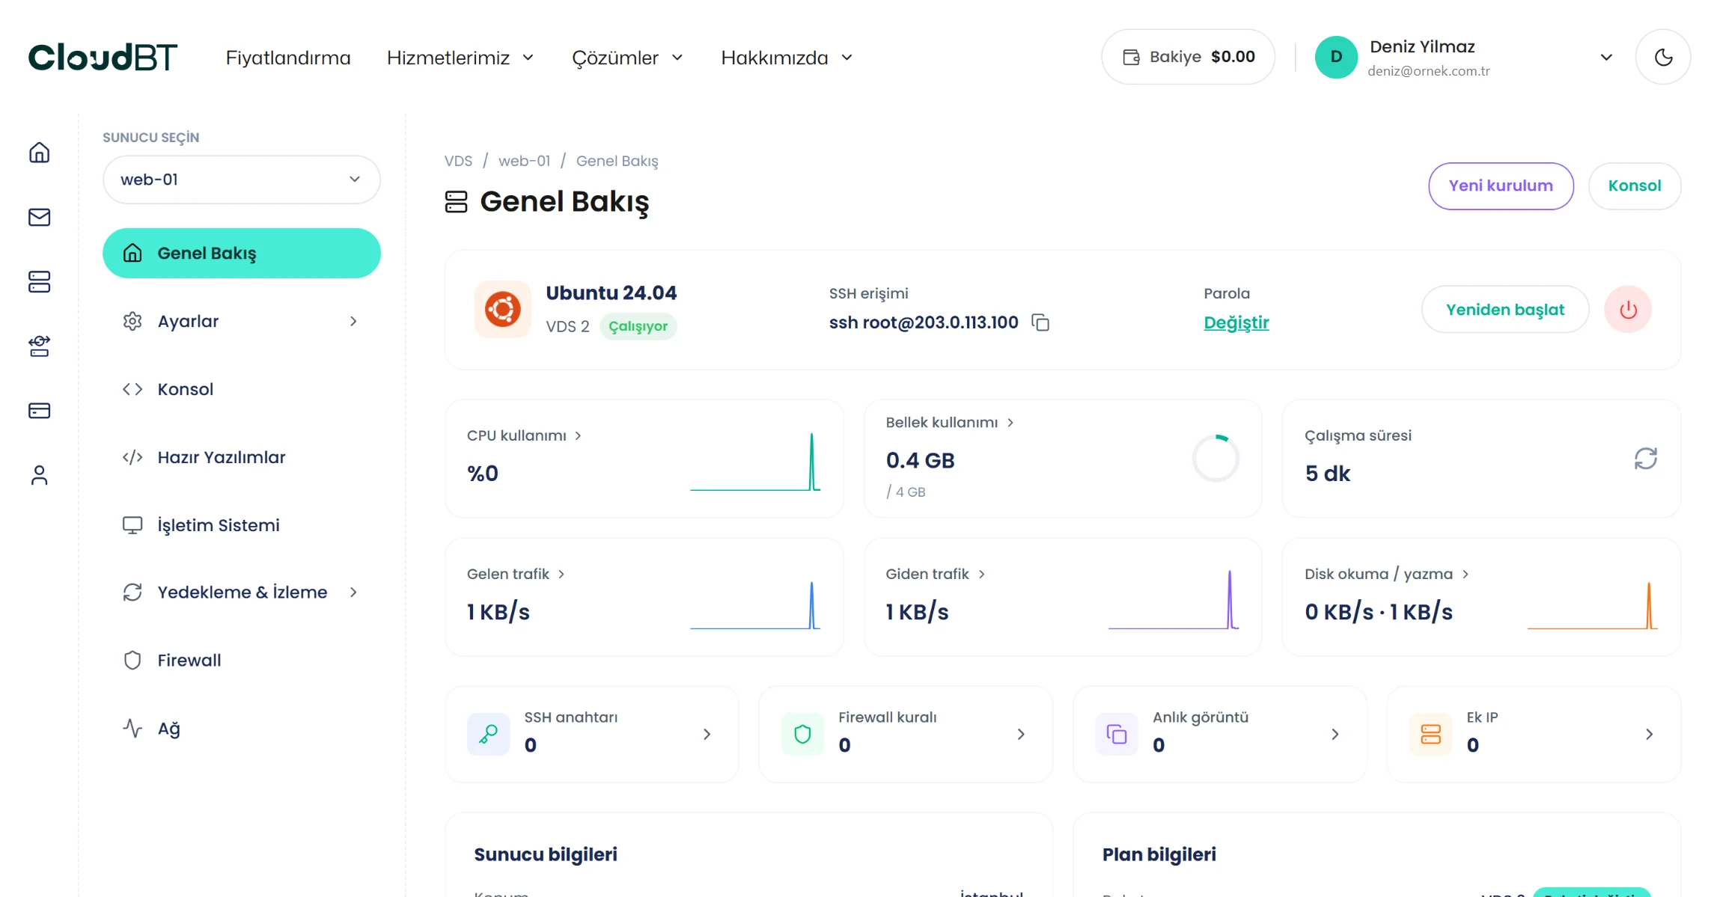Open the mail envelope icon in the left rail

point(39,217)
